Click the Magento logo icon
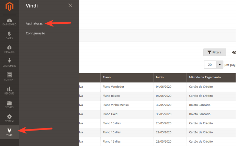Screen dimensions: 237x146 10,7
